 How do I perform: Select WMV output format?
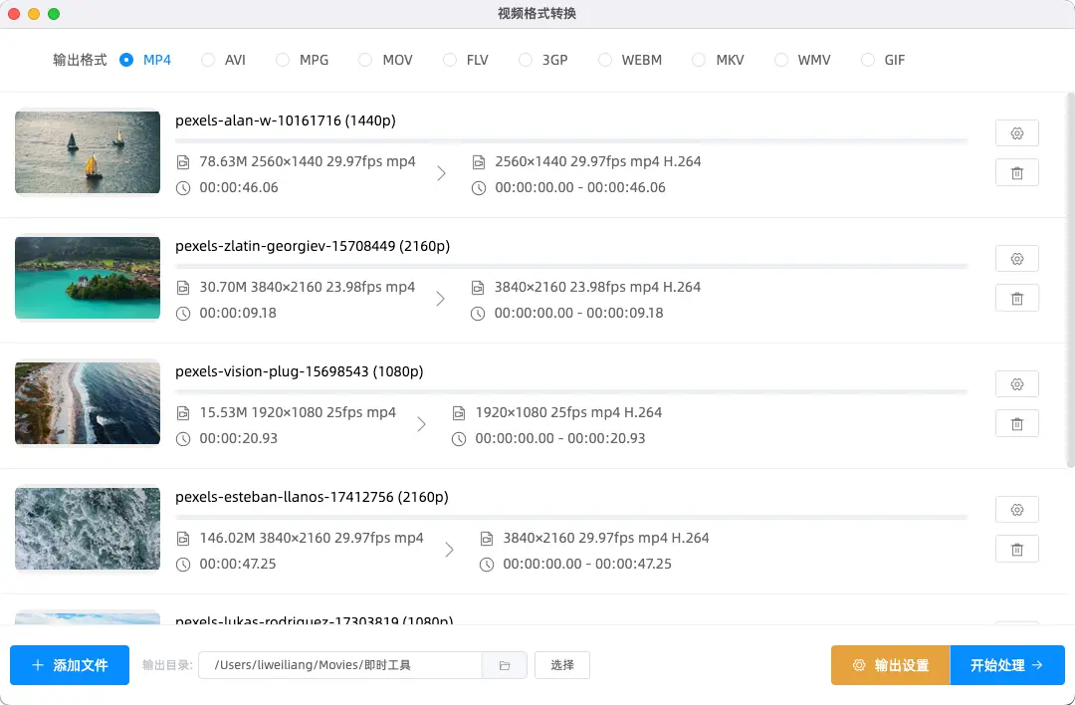(x=803, y=60)
